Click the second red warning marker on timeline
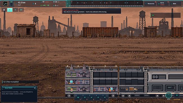This screenshot has width=183, height=103. click(107, 3)
